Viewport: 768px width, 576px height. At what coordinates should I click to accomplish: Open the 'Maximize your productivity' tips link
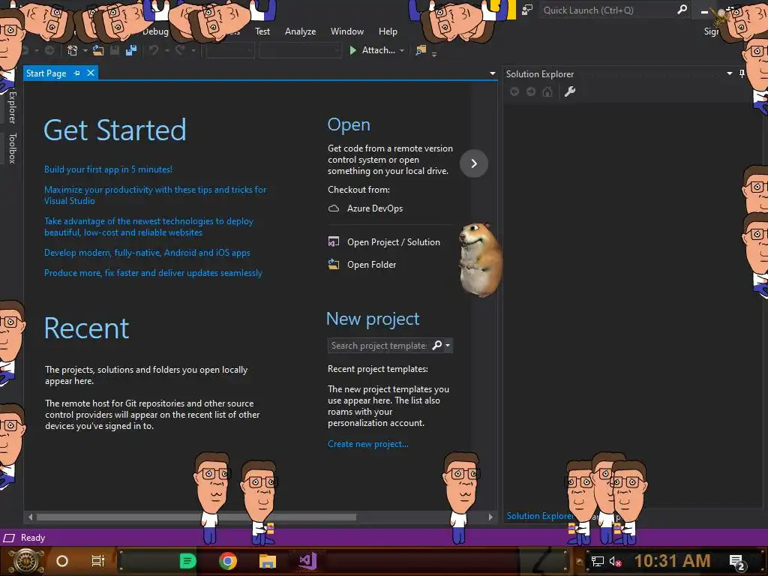(155, 195)
